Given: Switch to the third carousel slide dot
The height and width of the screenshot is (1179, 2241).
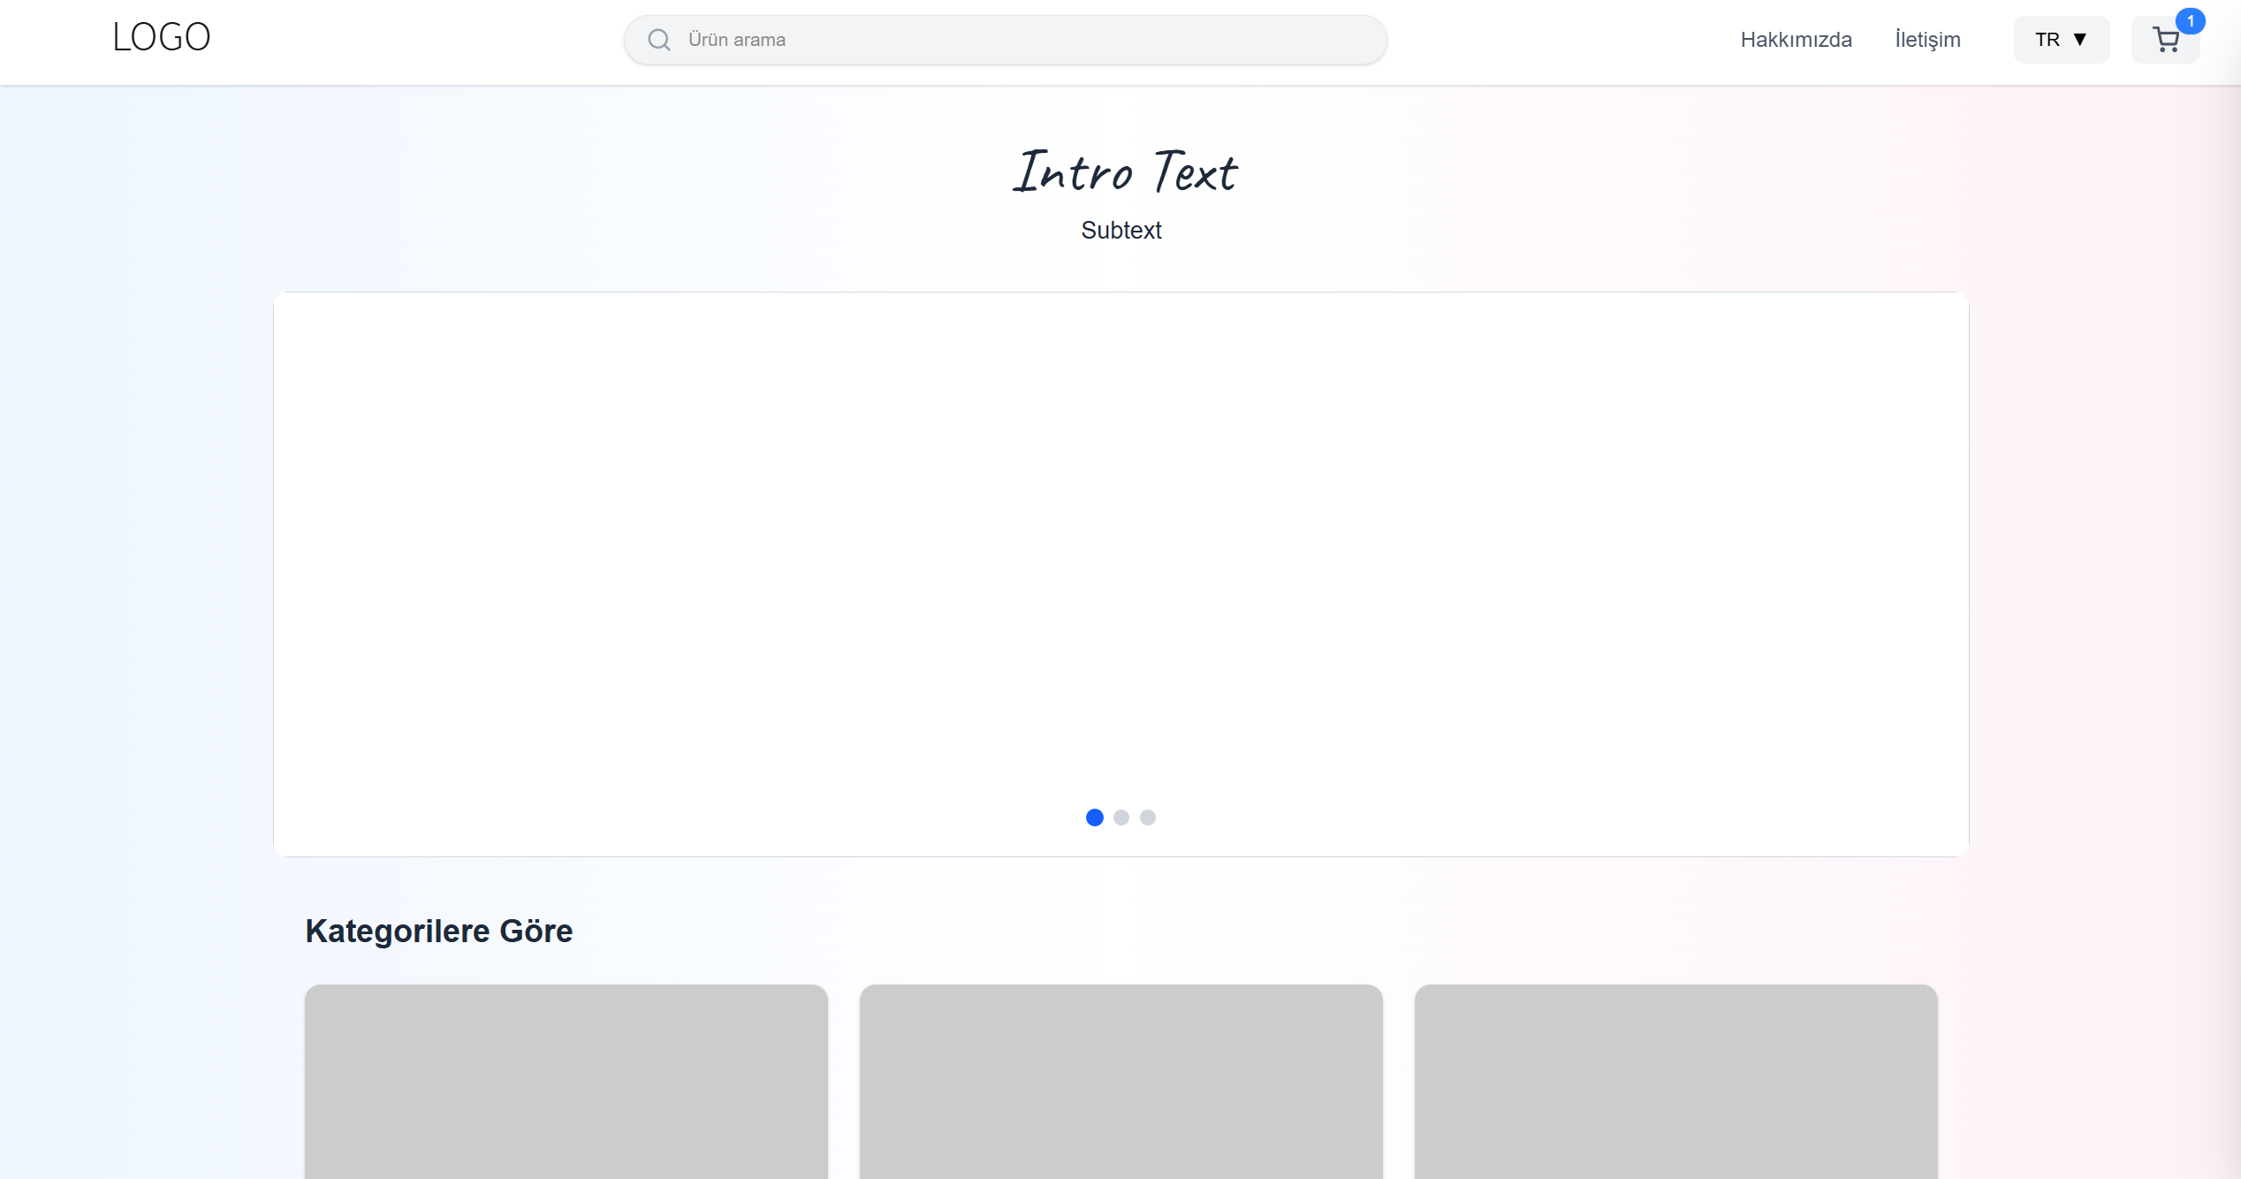Looking at the screenshot, I should 1148,818.
